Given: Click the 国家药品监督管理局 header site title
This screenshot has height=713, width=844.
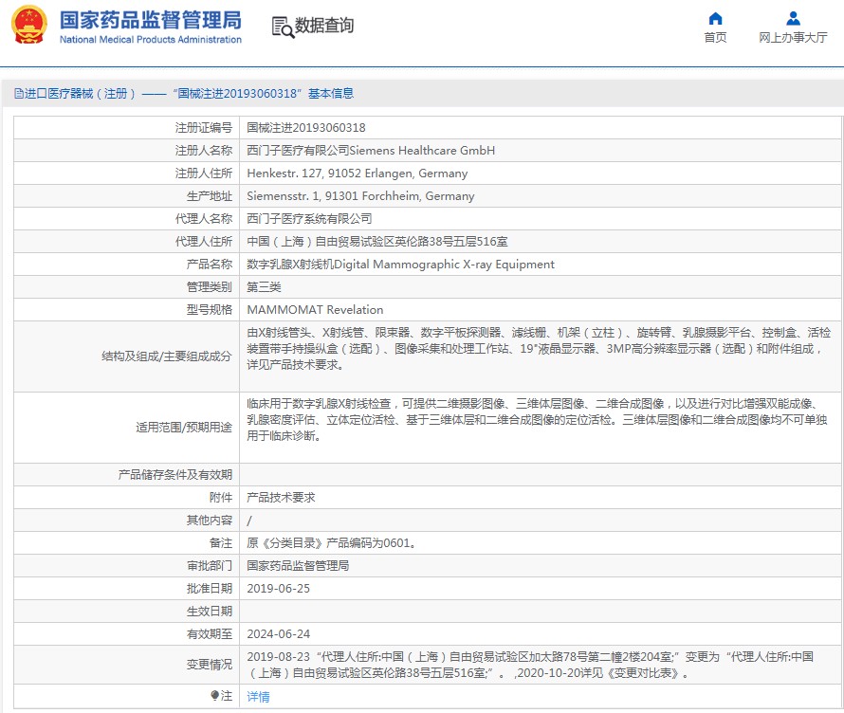Looking at the screenshot, I should point(150,20).
